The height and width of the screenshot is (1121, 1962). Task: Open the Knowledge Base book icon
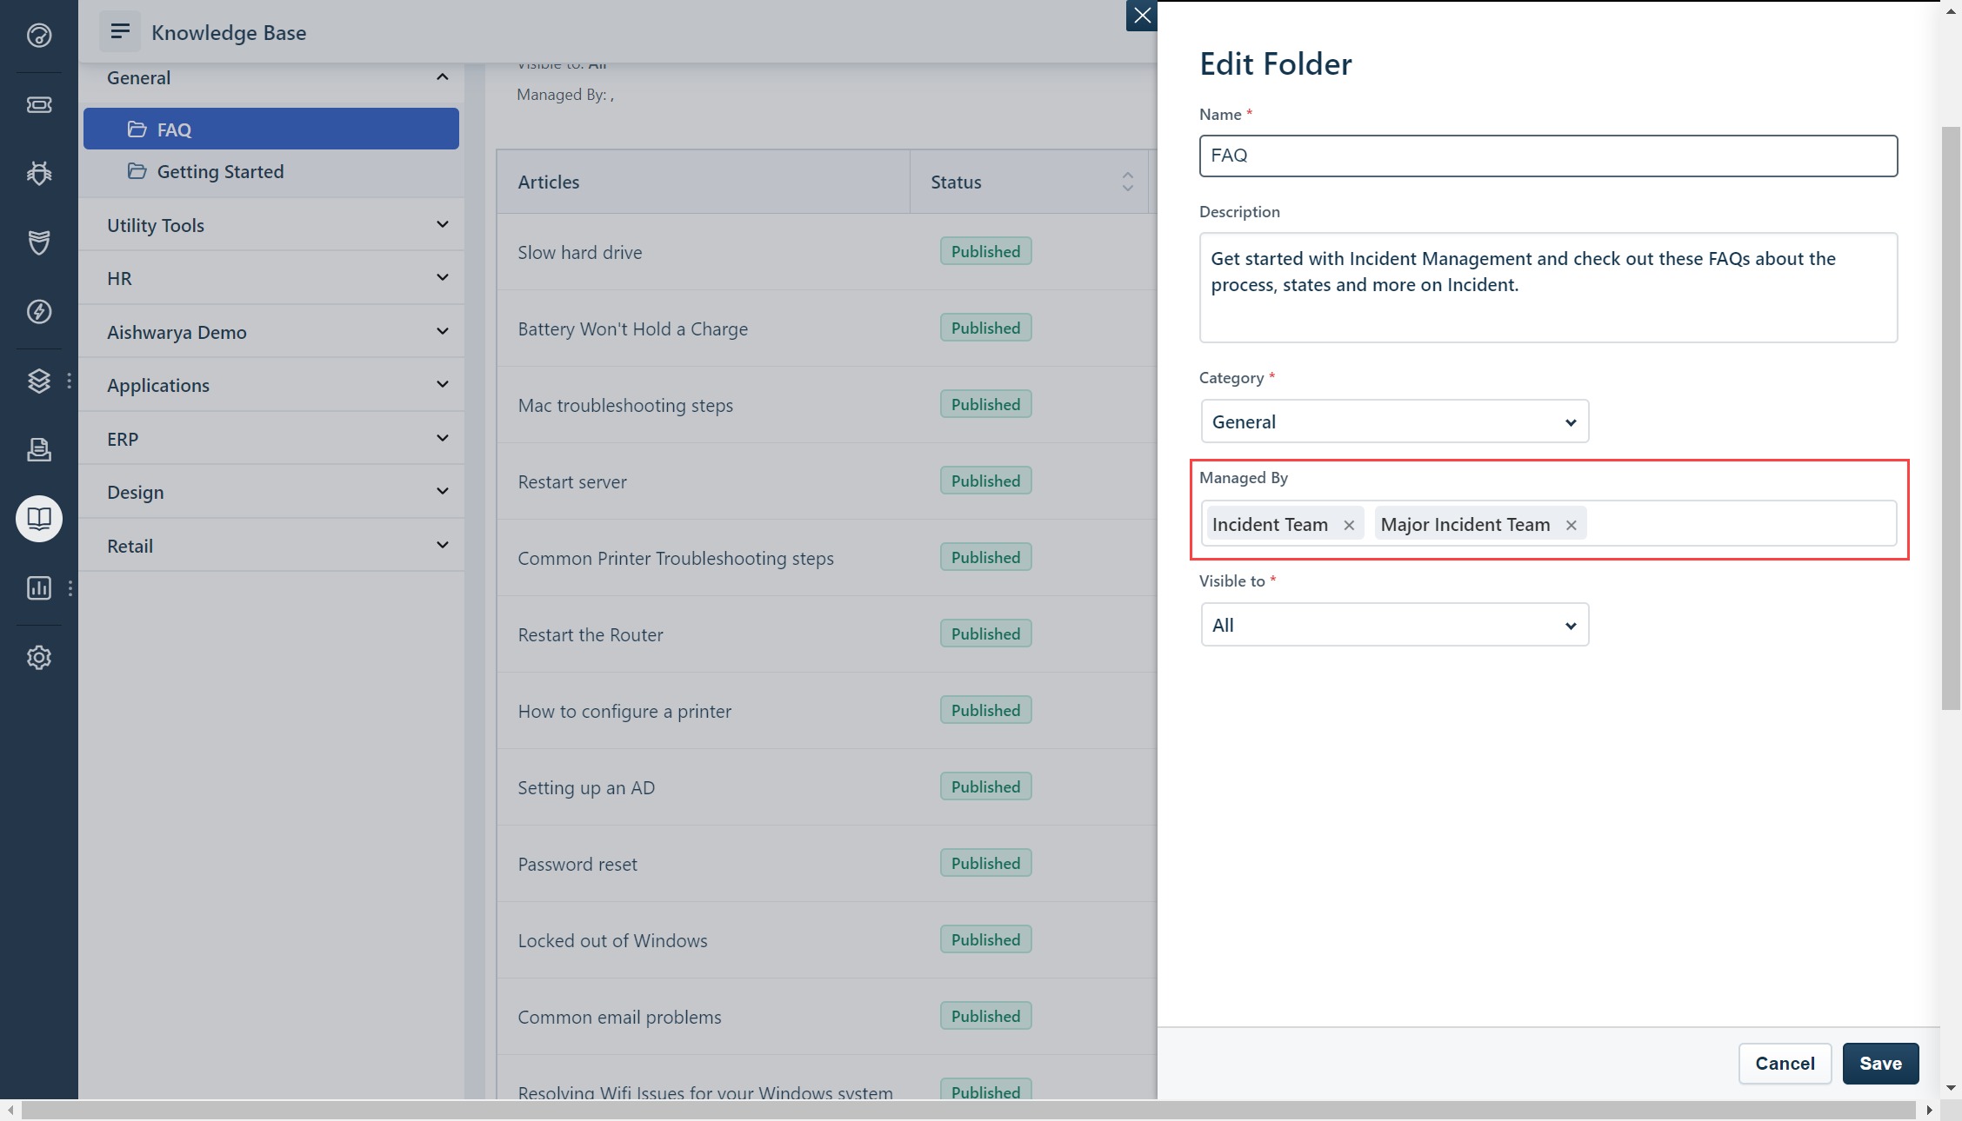tap(39, 519)
